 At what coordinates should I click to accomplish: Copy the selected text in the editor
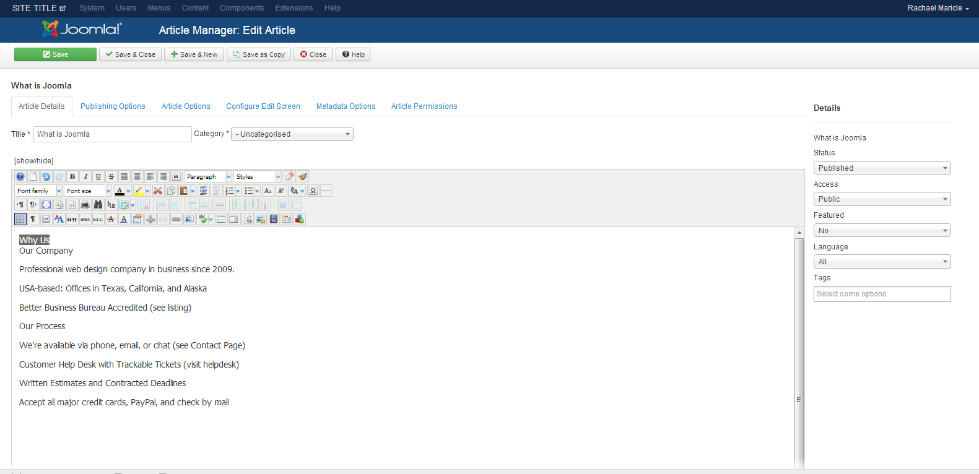pyautogui.click(x=171, y=191)
